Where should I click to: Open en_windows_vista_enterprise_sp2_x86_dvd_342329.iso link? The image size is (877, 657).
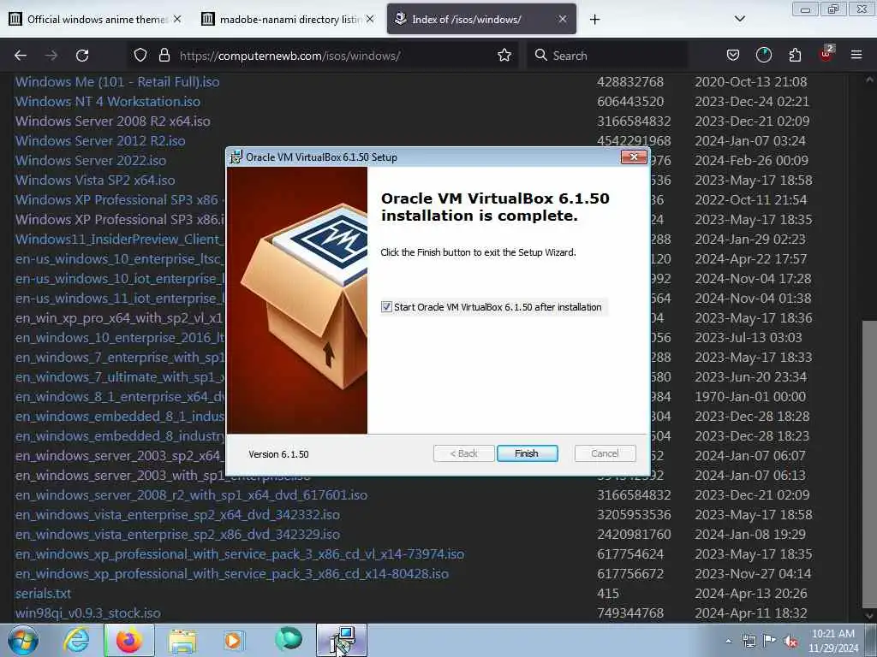(x=177, y=534)
